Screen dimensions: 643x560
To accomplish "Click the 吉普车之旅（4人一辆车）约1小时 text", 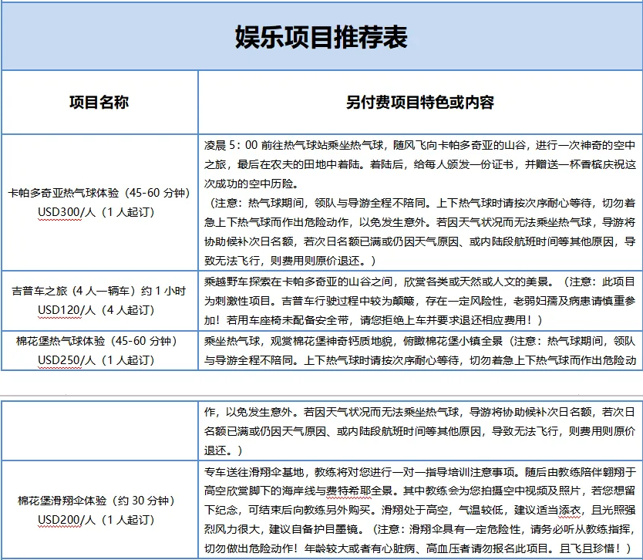I will (x=99, y=291).
